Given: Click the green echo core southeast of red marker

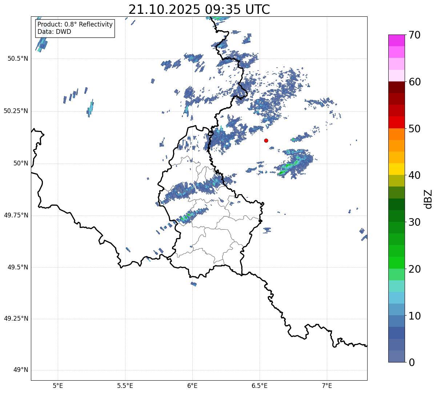Looking at the screenshot, I should tap(291, 165).
